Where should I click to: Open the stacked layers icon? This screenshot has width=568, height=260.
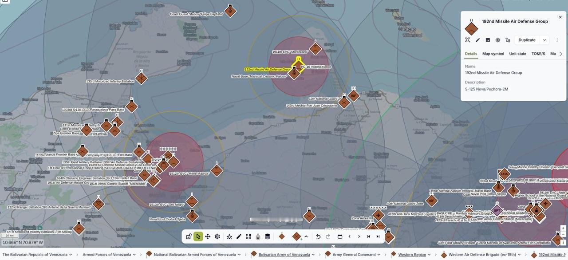[x=268, y=236]
